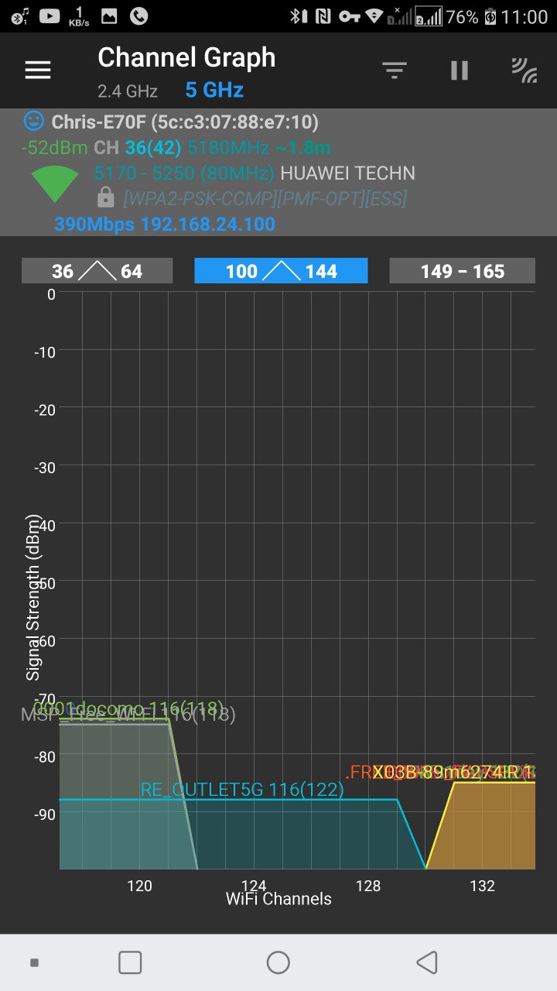Show channels 100 to 144

281,271
